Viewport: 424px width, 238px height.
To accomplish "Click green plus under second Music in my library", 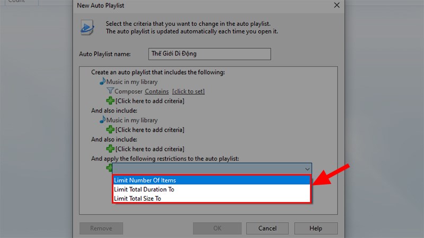I will (110, 130).
